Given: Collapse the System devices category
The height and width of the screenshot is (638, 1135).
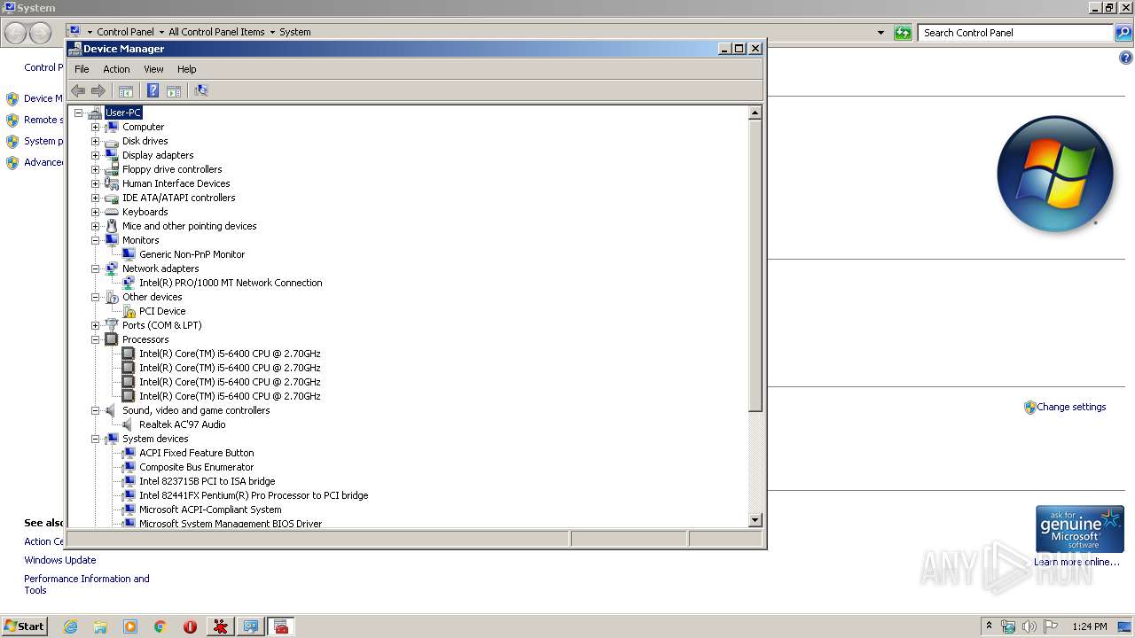Looking at the screenshot, I should click(96, 439).
